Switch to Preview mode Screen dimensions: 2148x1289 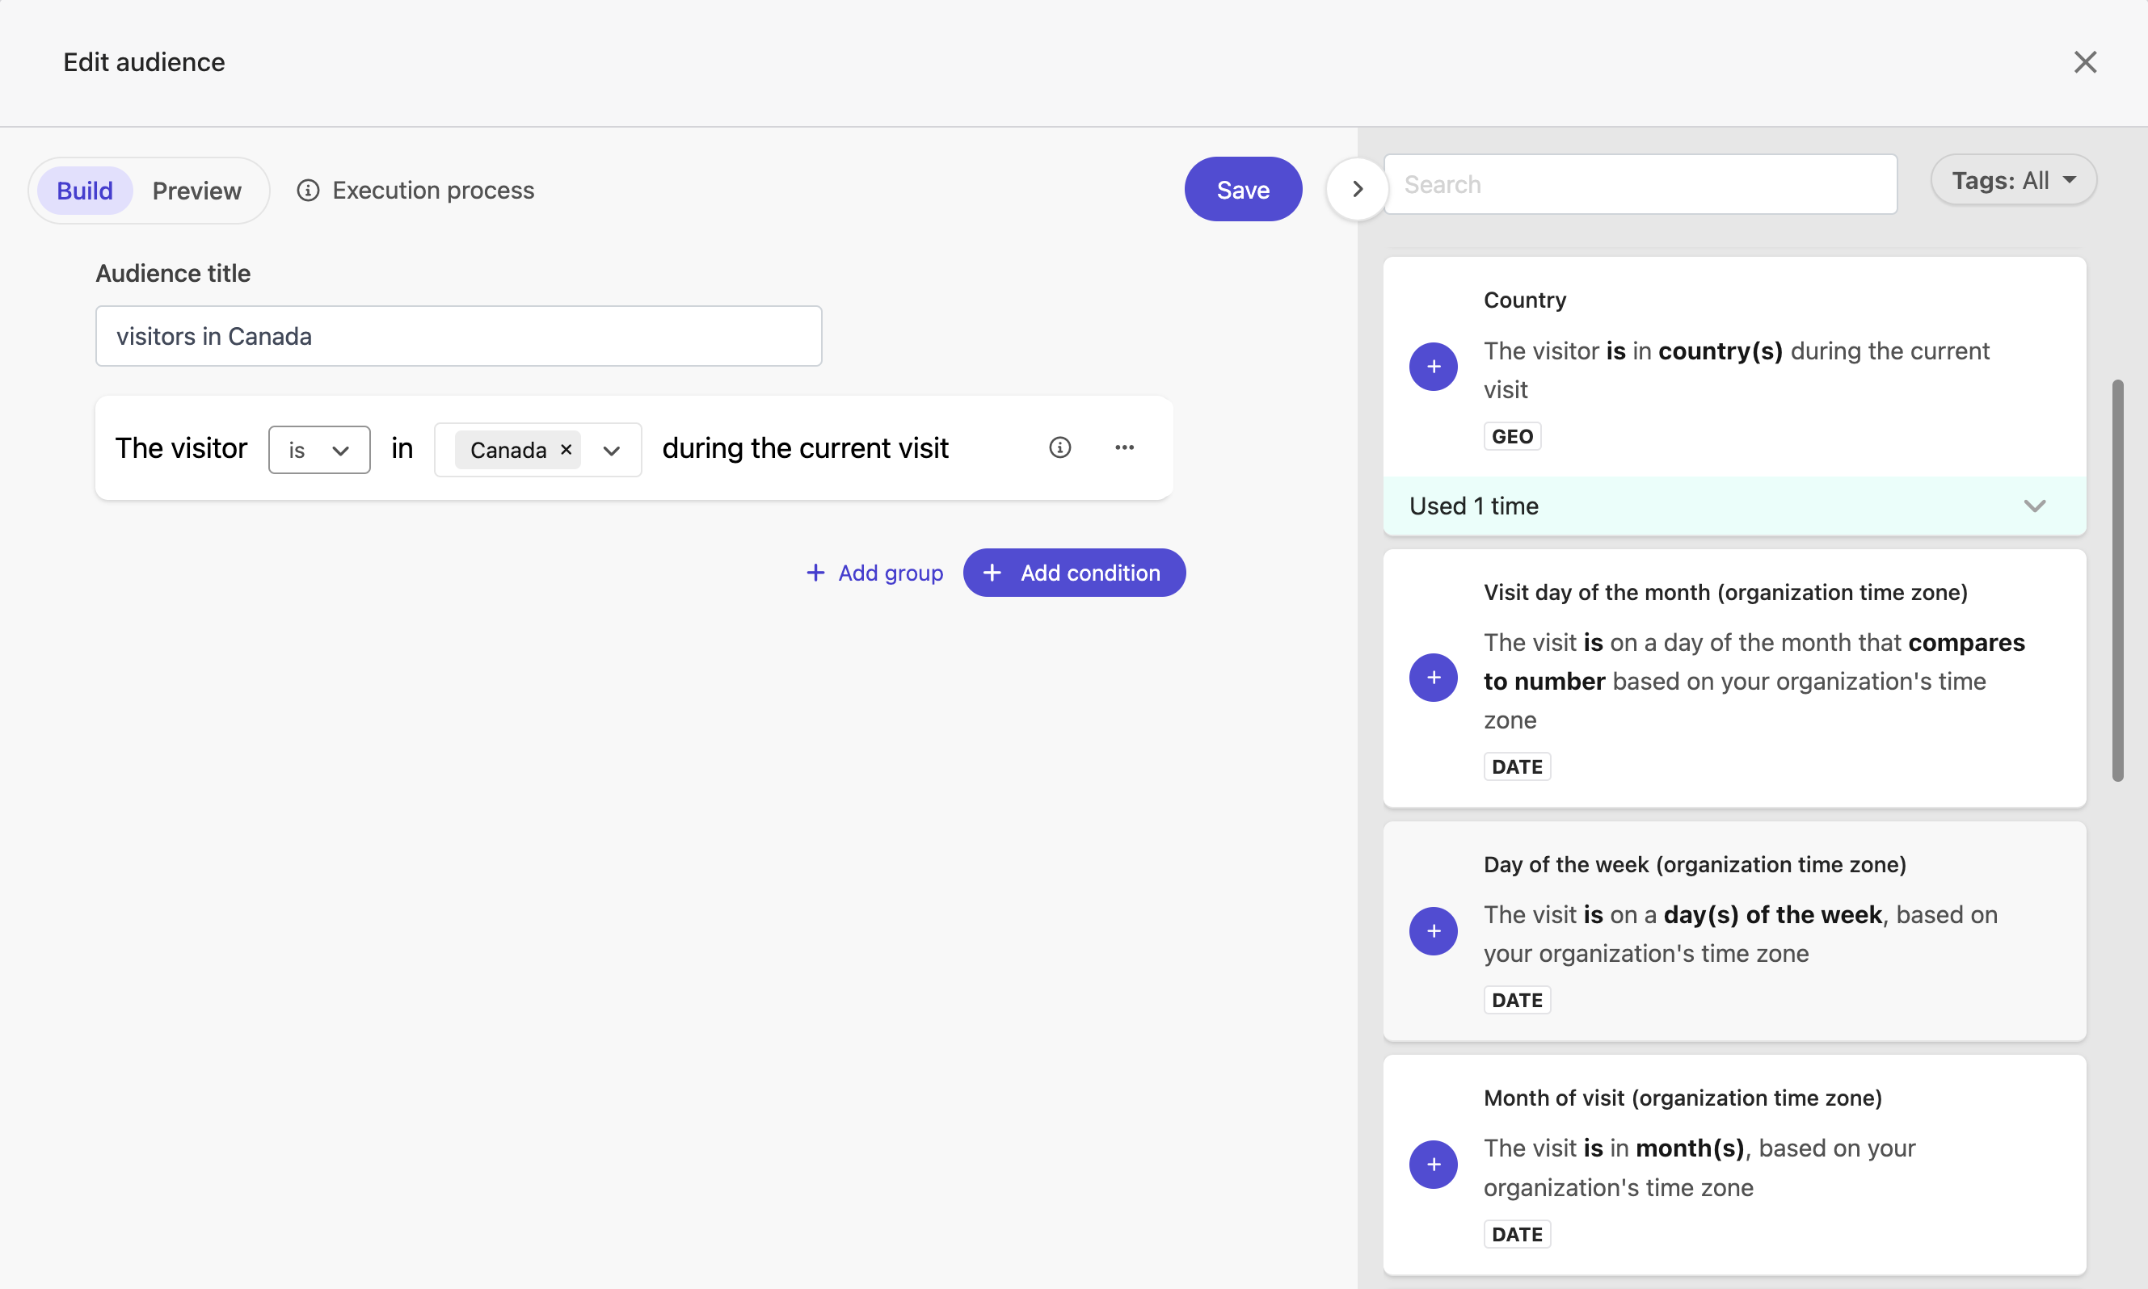click(x=197, y=191)
